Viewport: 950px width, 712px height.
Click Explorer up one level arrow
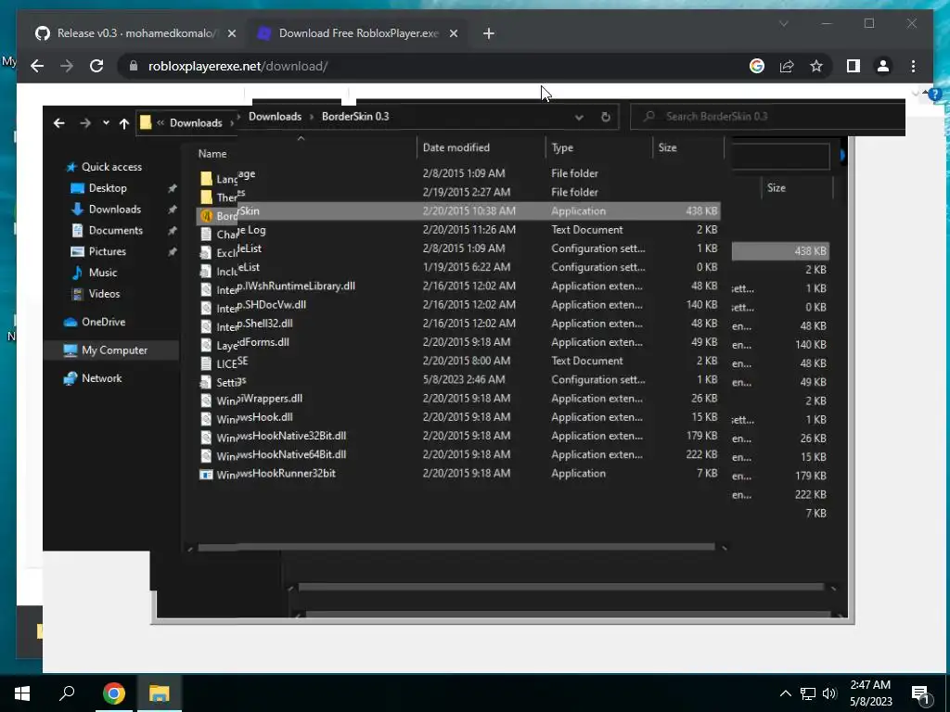[x=124, y=123]
